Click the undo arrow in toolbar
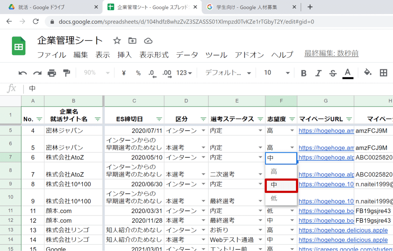The image size is (393, 251). click(22, 73)
